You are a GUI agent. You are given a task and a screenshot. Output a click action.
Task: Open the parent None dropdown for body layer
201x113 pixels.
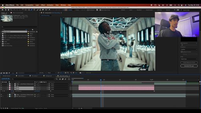tap(60, 88)
